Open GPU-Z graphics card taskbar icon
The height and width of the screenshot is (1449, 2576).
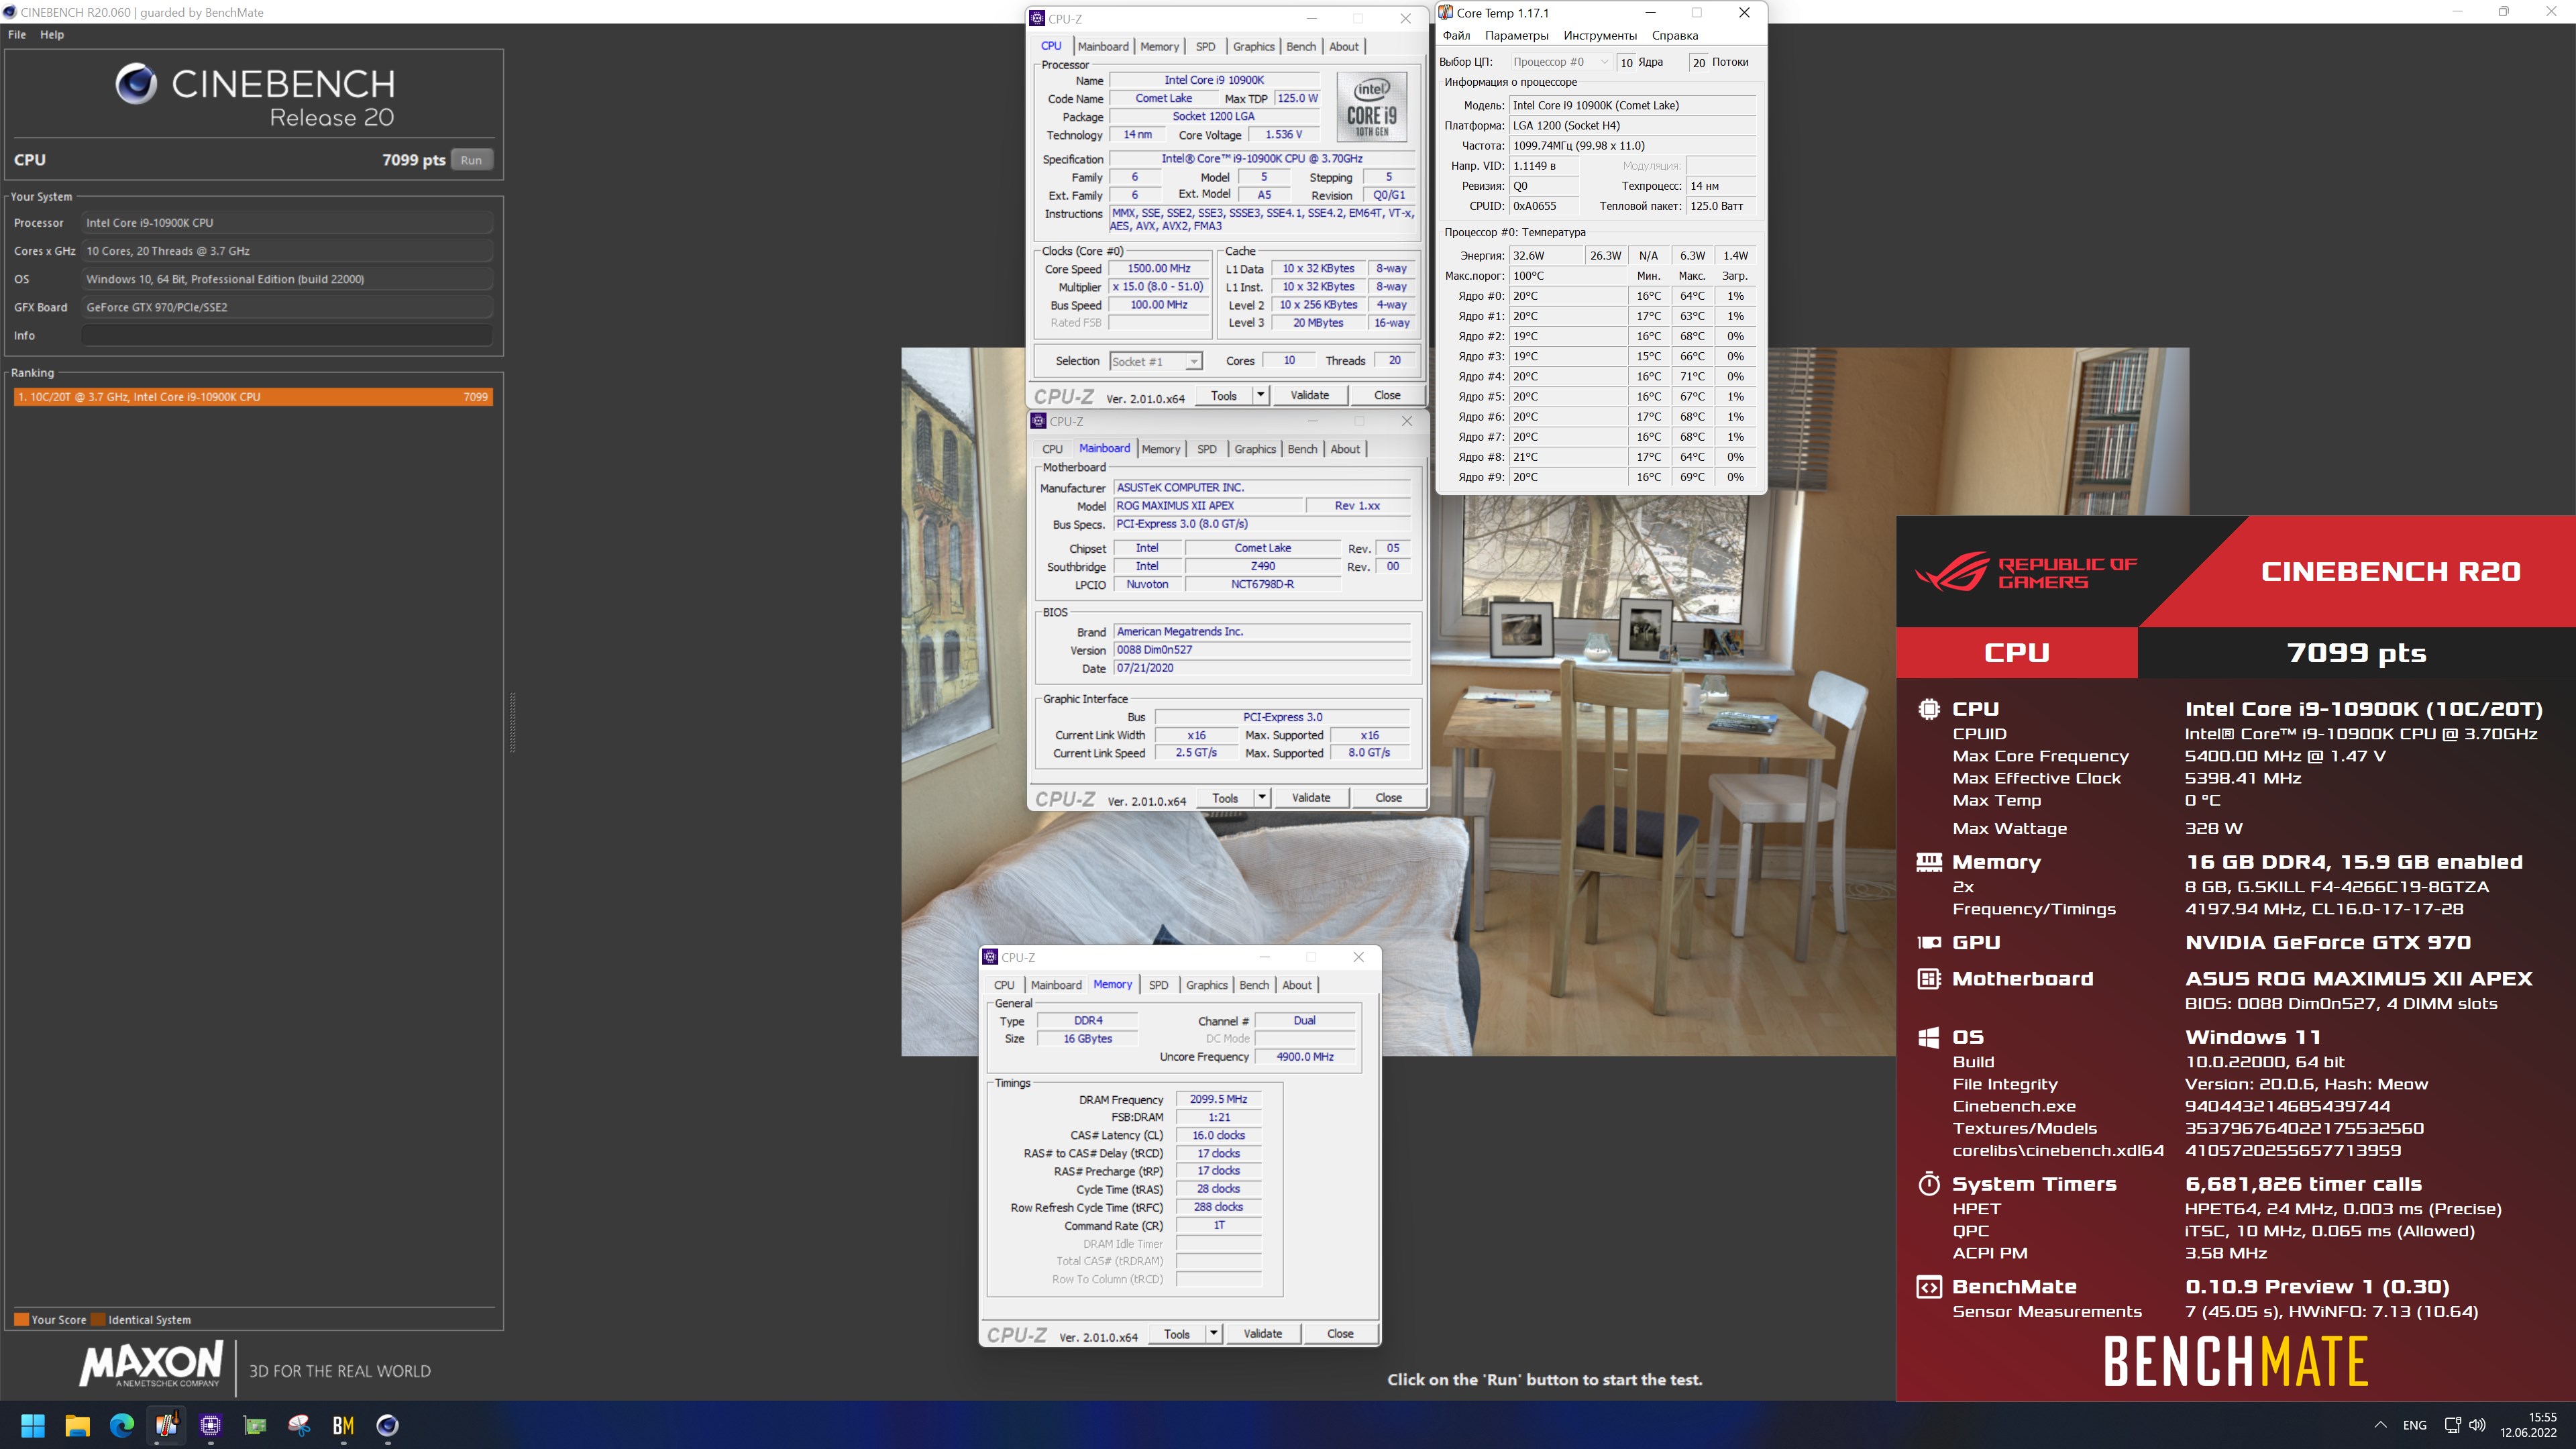pos(255,1425)
